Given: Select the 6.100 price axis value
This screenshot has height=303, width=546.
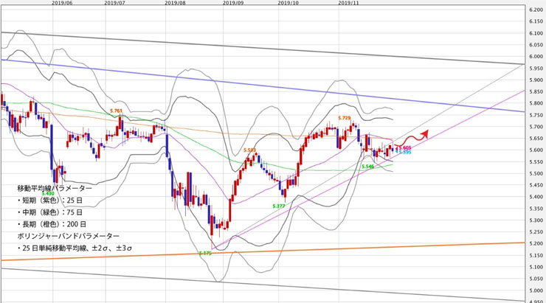Looking at the screenshot, I should (536, 33).
